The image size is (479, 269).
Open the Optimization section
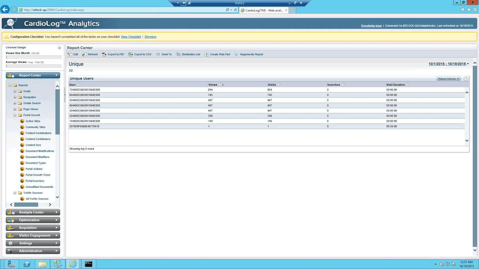tap(33, 220)
